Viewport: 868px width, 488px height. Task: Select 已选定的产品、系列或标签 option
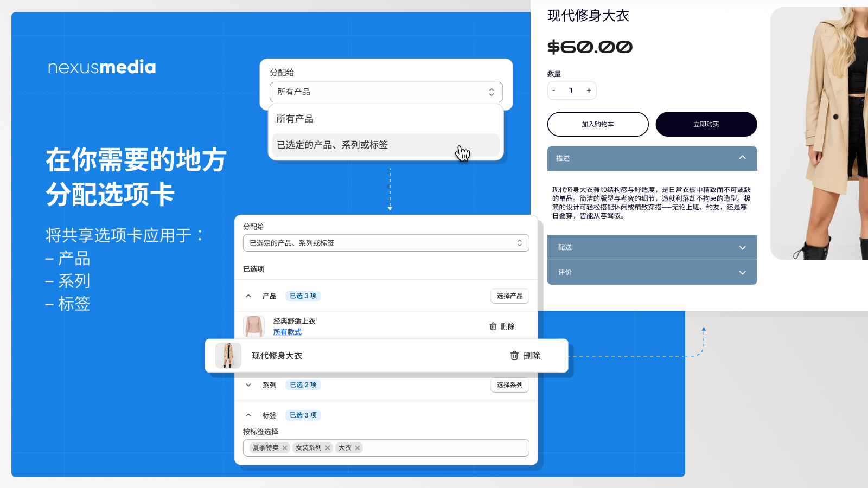pos(386,145)
